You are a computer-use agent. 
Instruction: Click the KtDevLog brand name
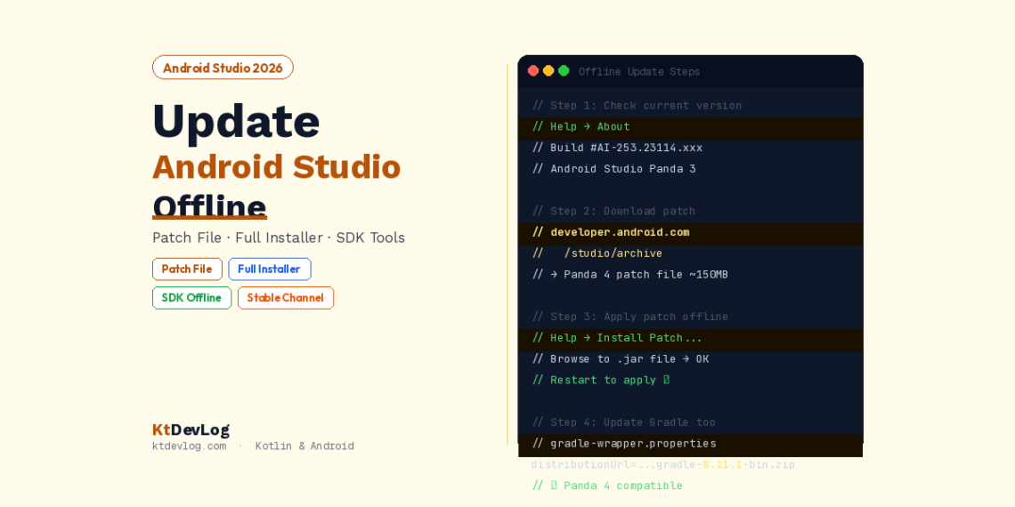coord(191,430)
